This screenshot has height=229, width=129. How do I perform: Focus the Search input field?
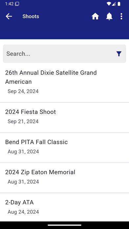click(x=64, y=54)
